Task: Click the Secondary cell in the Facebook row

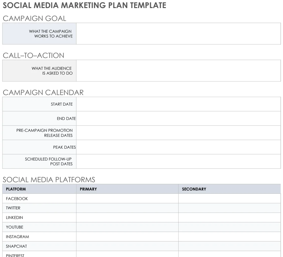Action: pos(229,199)
